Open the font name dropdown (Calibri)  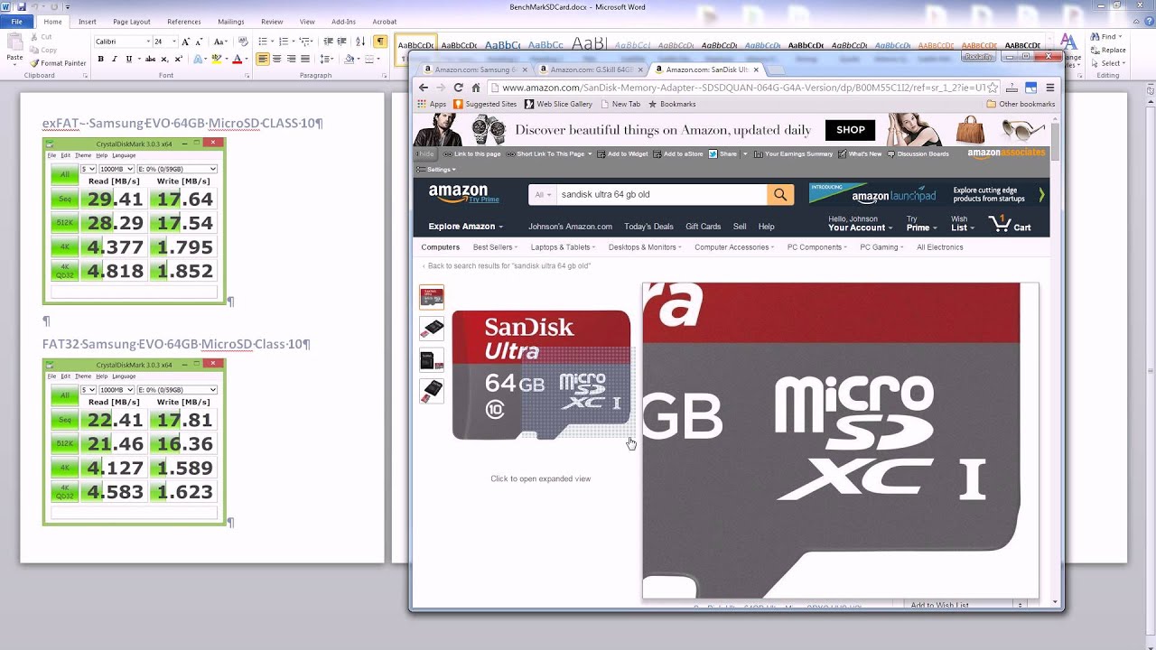point(148,42)
